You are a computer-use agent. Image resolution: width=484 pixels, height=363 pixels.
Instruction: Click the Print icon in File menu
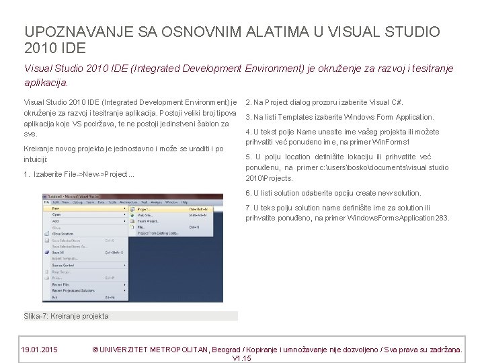coord(47,278)
